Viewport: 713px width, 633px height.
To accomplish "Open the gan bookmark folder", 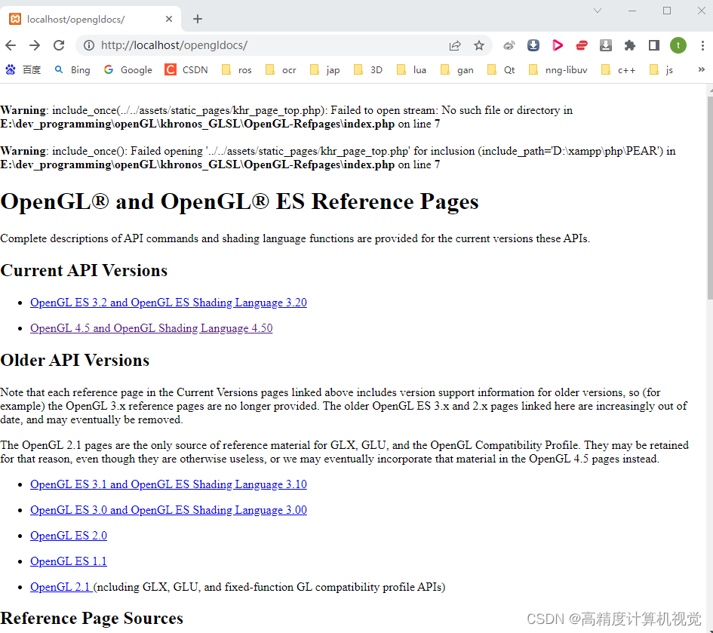I will click(457, 69).
